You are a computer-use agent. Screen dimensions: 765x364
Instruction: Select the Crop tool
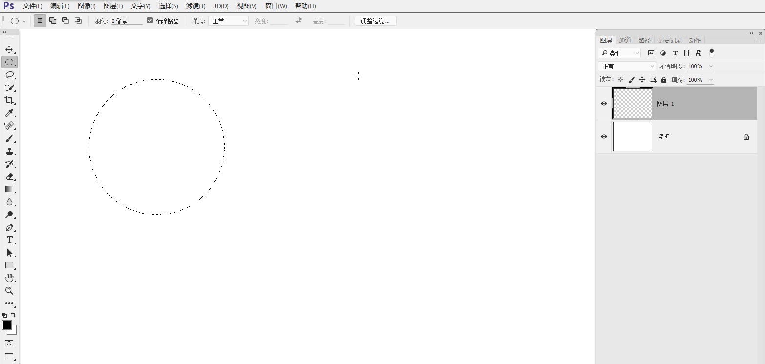9,100
